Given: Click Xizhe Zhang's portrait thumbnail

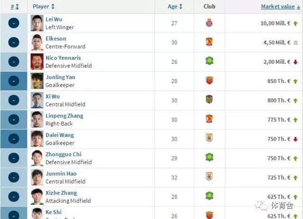Looking at the screenshot, I should click(x=37, y=197).
